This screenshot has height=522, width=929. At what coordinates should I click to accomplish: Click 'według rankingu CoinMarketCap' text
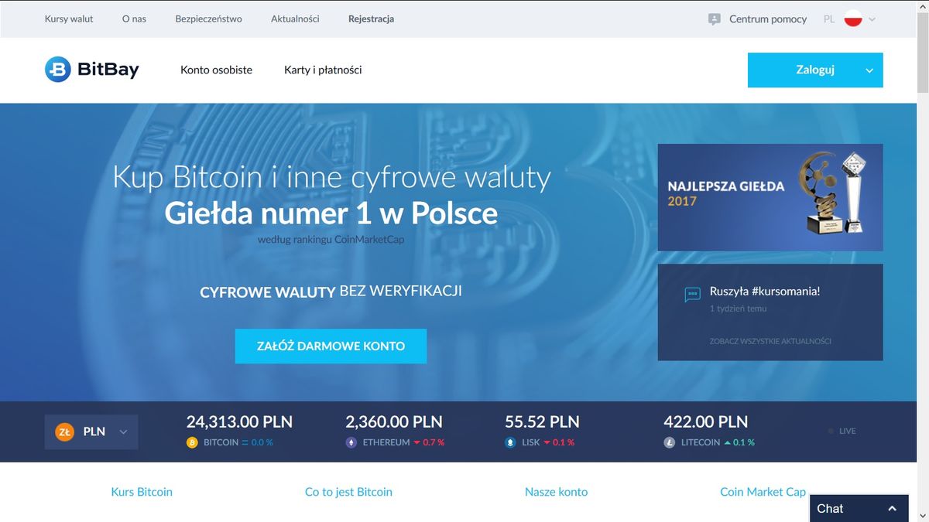point(331,240)
